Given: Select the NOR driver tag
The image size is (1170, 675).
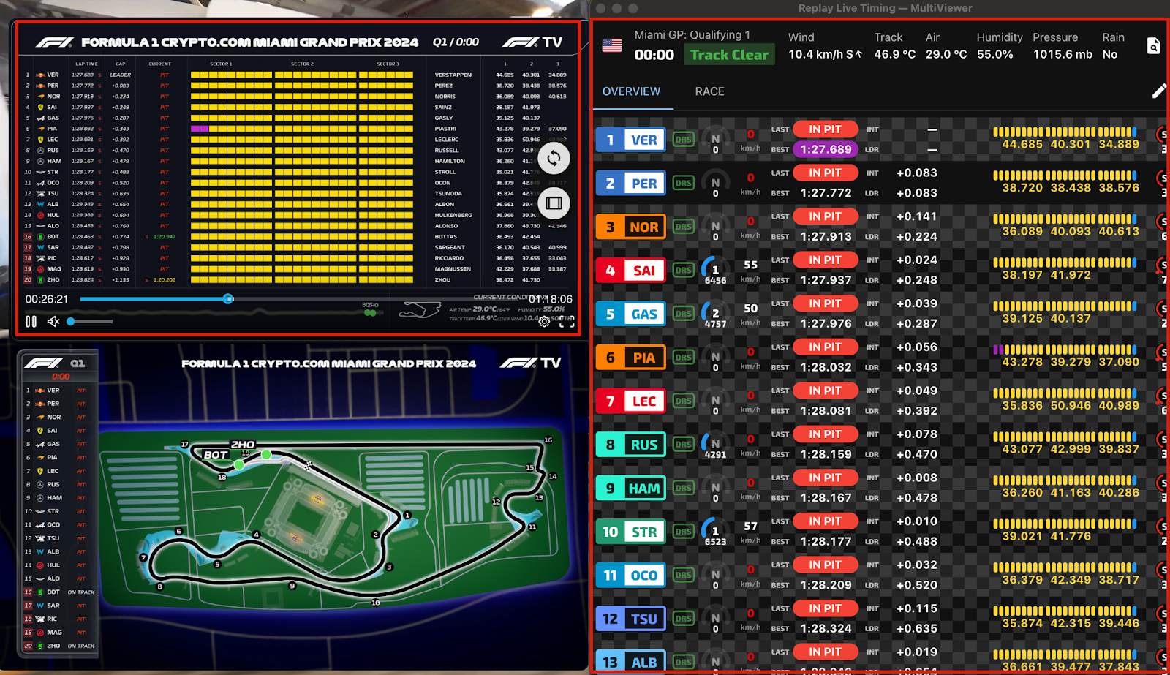Looking at the screenshot, I should 630,227.
